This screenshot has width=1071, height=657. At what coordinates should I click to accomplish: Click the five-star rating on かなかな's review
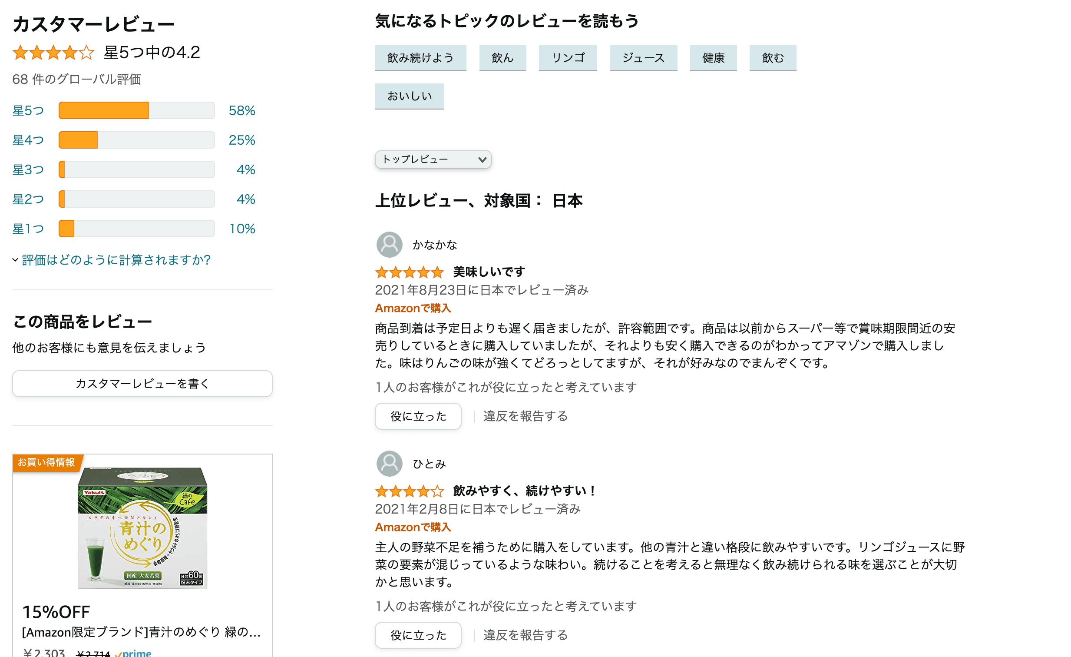tap(409, 272)
